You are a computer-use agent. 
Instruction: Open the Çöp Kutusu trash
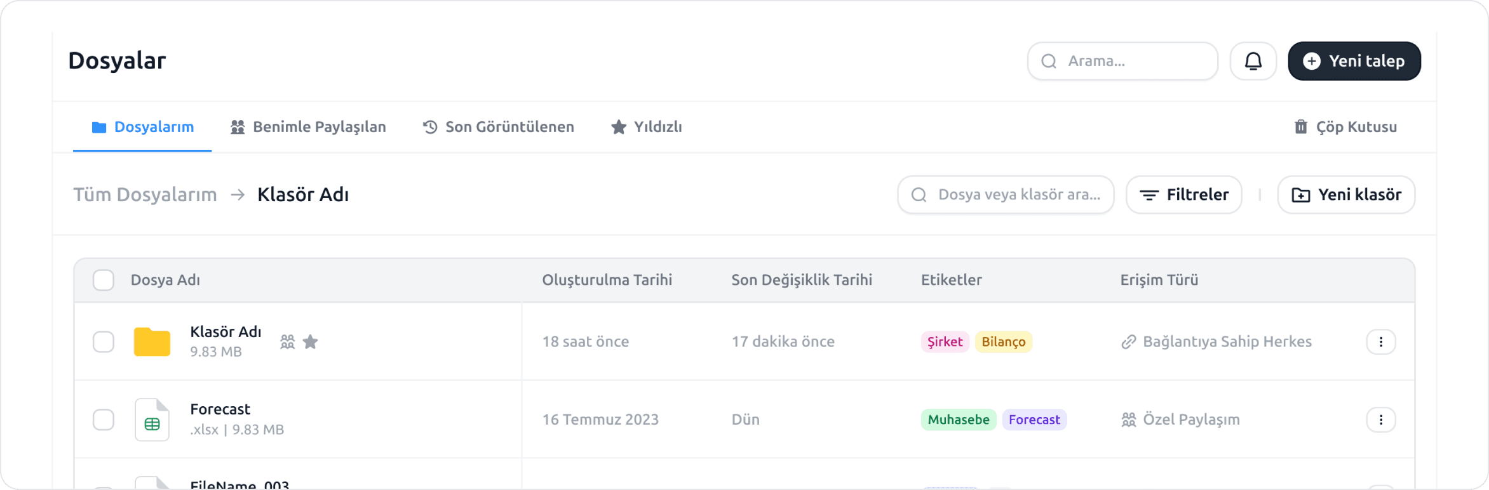pyautogui.click(x=1345, y=127)
